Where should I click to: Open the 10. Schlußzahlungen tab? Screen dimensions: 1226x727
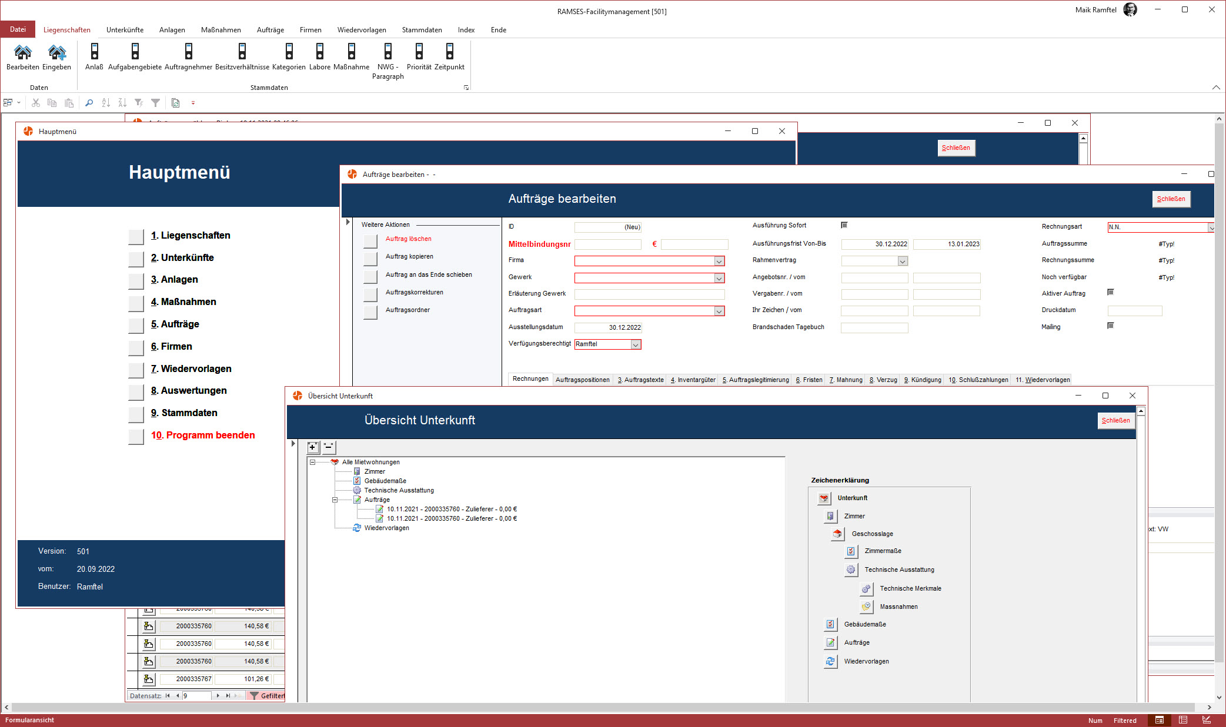coord(978,380)
